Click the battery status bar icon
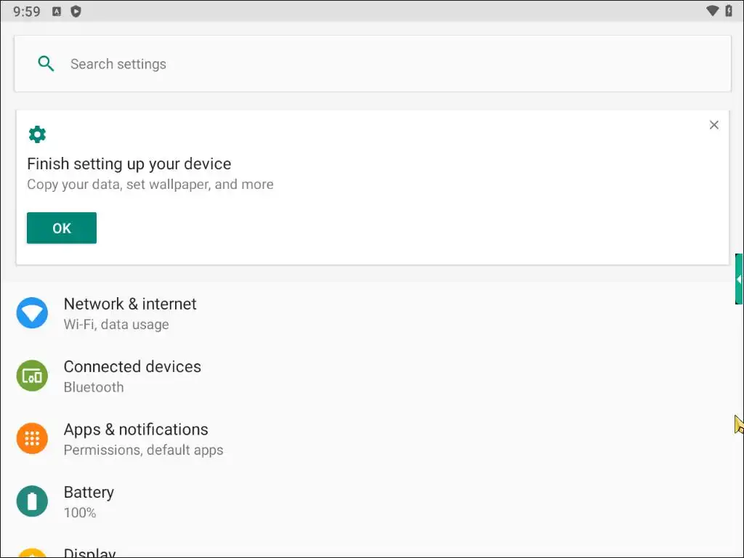 tap(729, 11)
